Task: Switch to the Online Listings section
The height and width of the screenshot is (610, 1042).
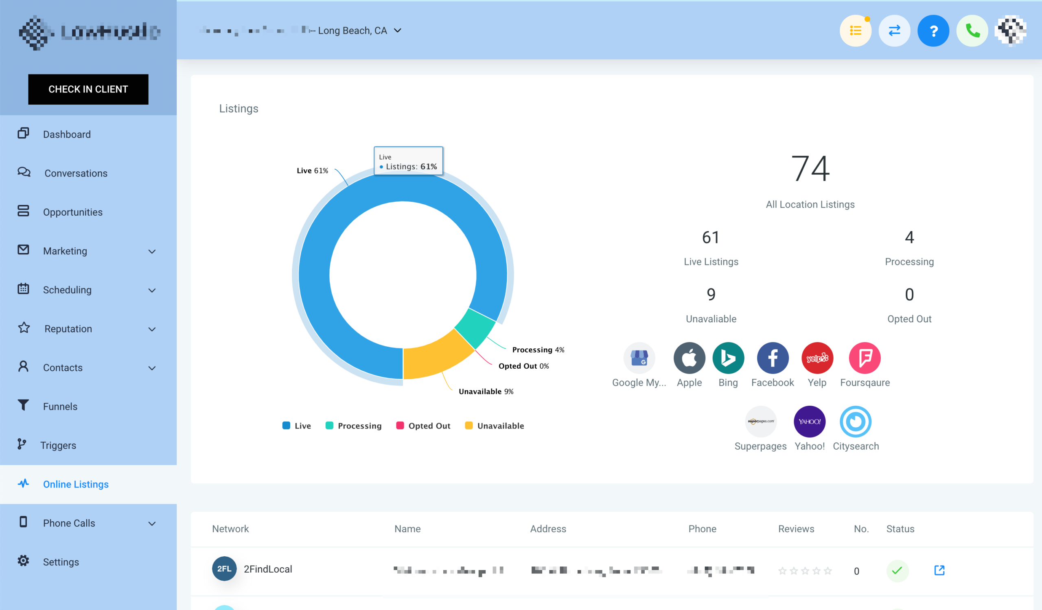Action: pos(76,484)
